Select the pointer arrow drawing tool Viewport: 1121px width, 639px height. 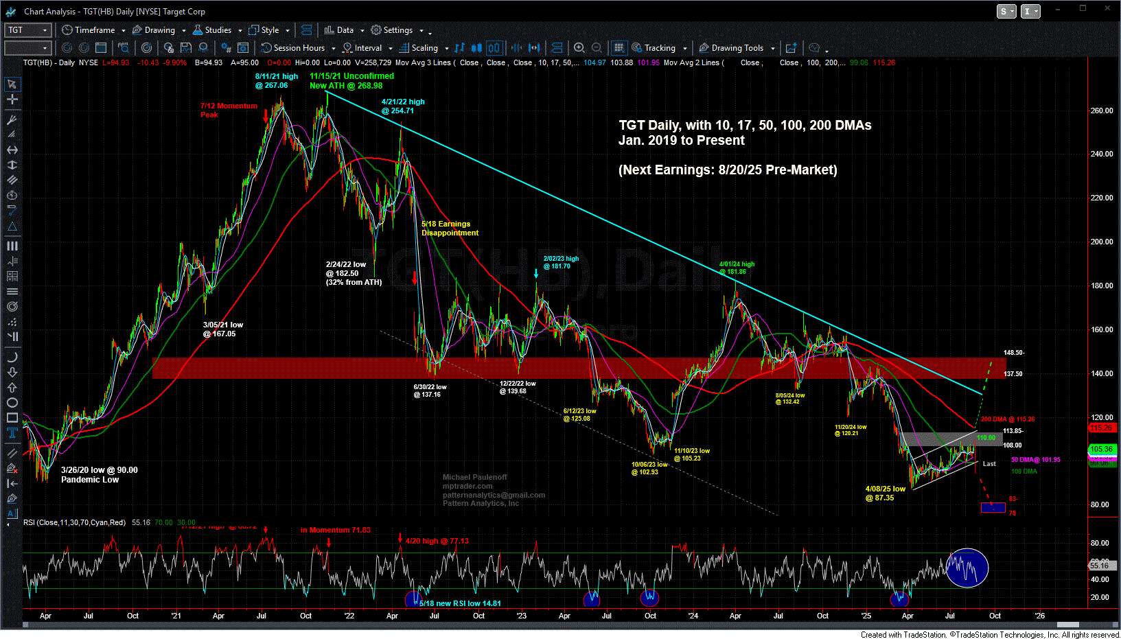point(12,84)
